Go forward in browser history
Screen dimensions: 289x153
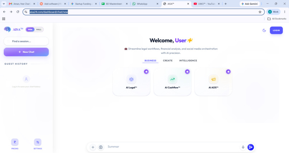click(11, 12)
